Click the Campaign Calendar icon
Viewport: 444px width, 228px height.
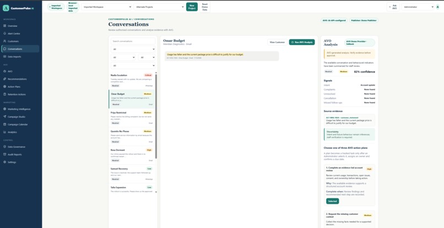point(5,124)
